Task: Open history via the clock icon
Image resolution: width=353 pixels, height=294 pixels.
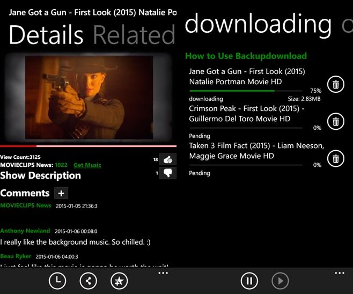Action: click(x=57, y=281)
